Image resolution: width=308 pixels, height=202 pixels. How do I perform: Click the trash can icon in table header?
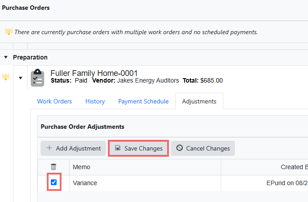53,167
